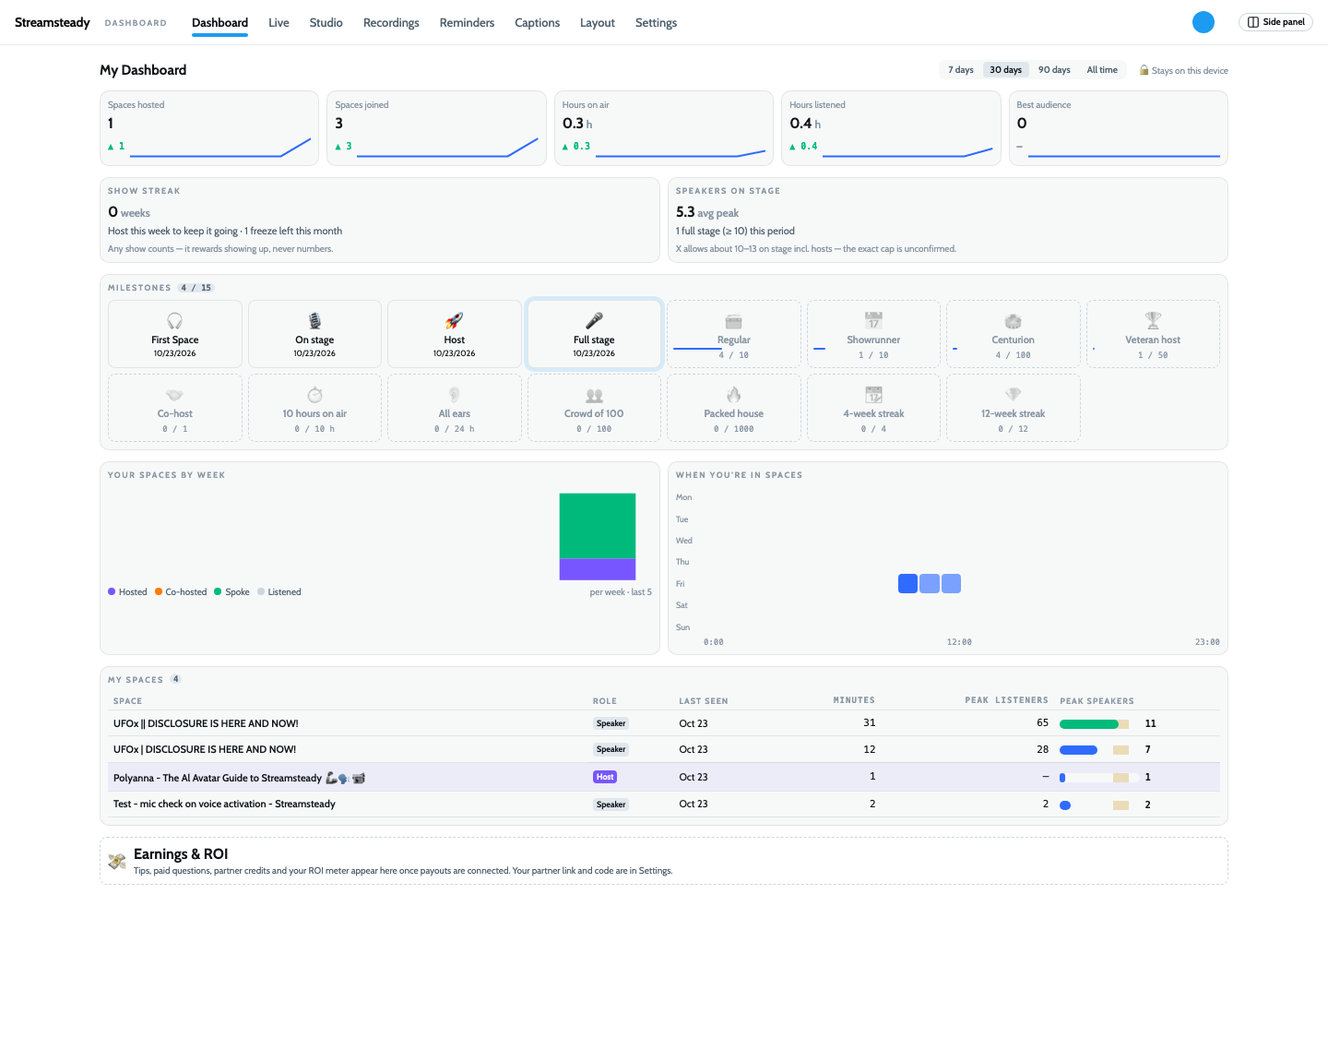Select the 30 days range
Screen dimensions: 1328x1061
1006,70
